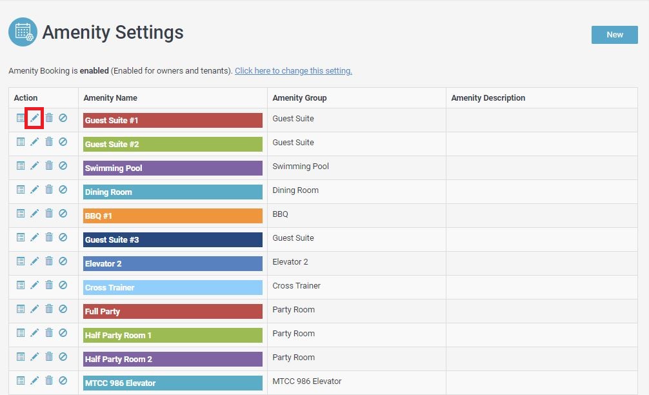649x395 pixels.
Task: Click the Amenity Description column header
Action: tap(488, 98)
